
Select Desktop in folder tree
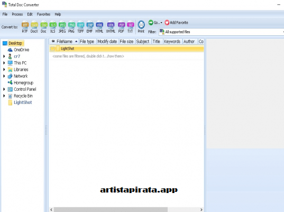tap(15, 43)
